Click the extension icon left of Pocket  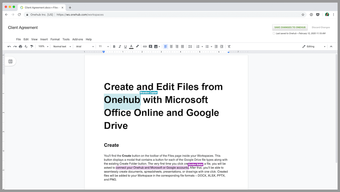311,15
